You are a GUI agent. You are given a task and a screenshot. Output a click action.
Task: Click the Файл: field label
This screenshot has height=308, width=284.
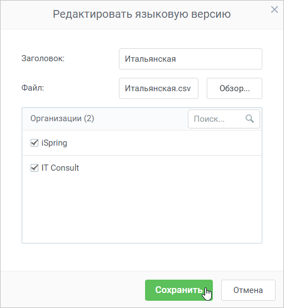click(x=33, y=88)
